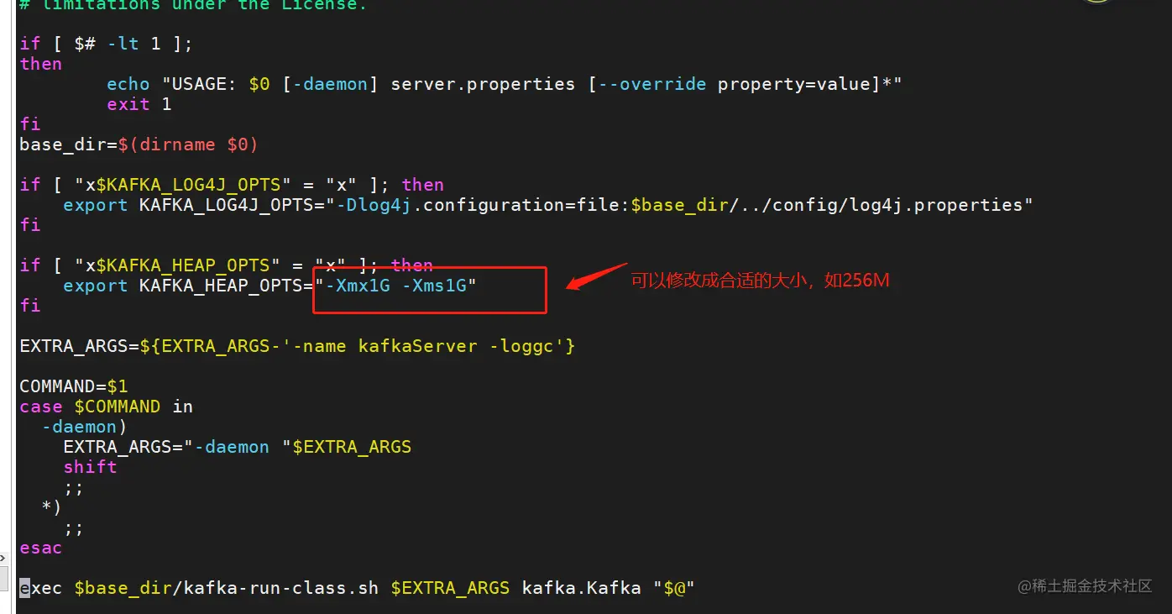Click the "KAFKA_LOG4J_OPTS" export variable name
Screen dimensions: 1172x614
click(x=226, y=205)
